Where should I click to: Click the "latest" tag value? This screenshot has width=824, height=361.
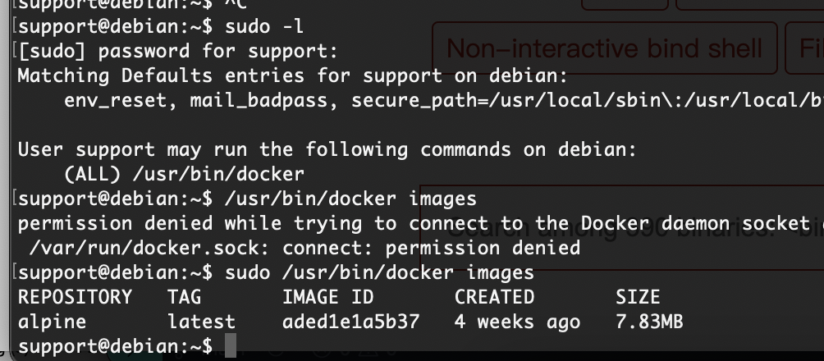(x=201, y=322)
